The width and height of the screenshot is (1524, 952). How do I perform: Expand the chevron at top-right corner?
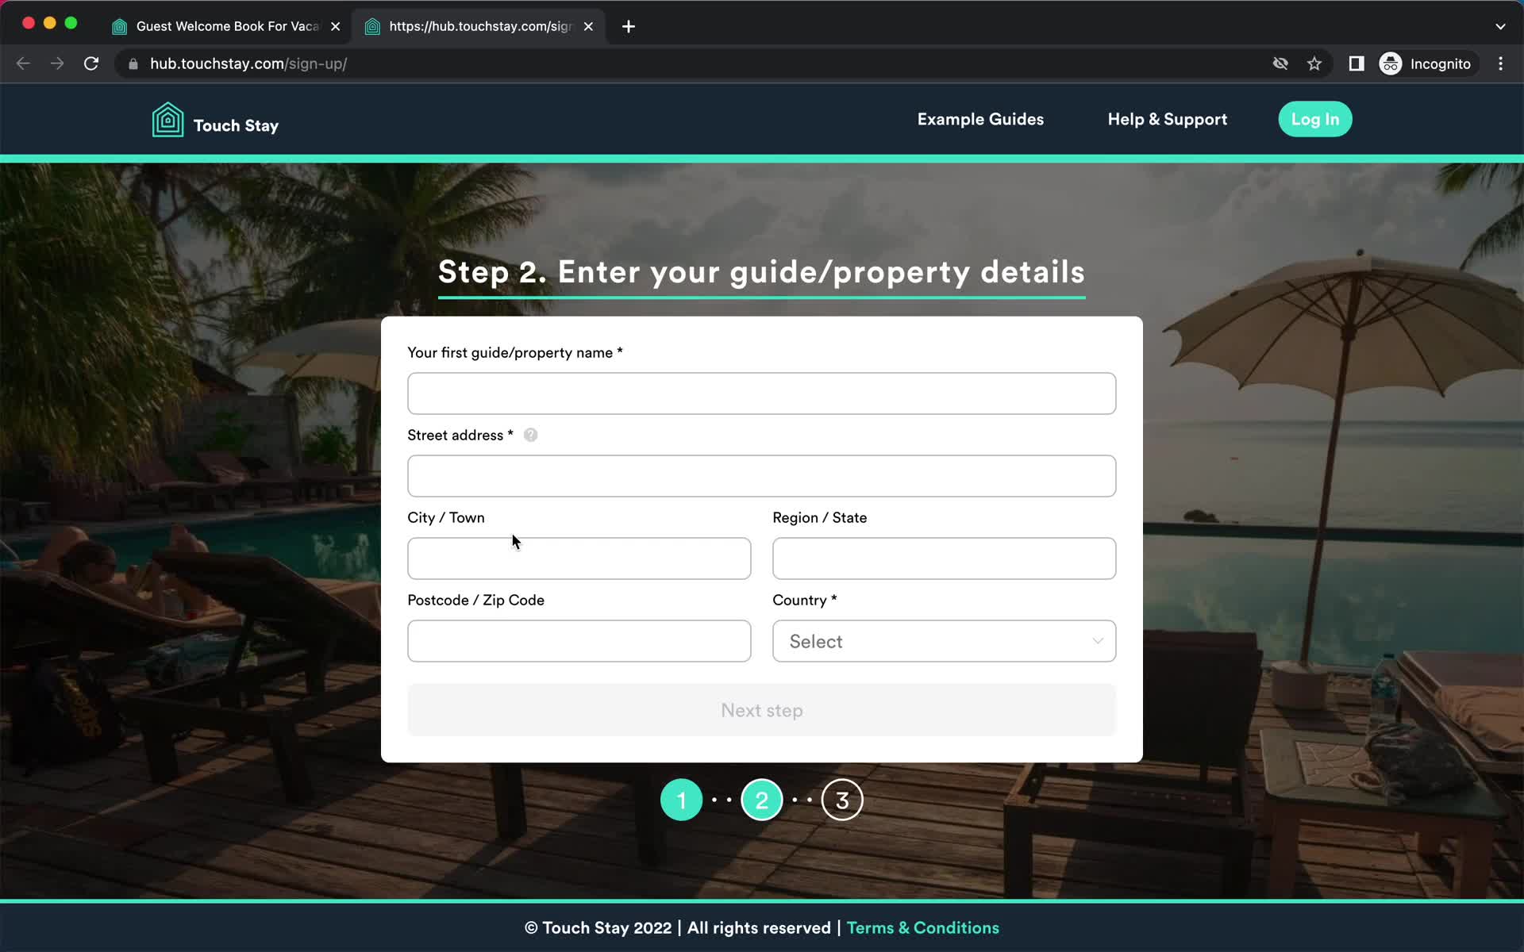pos(1501,26)
